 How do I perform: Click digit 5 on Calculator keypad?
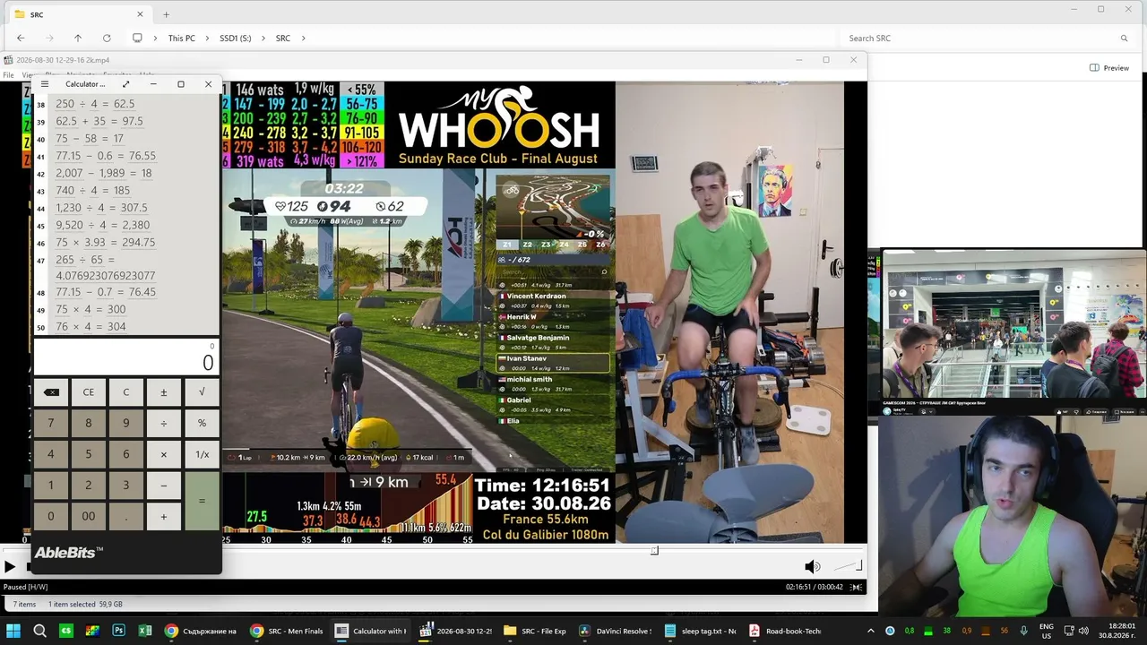[89, 454]
